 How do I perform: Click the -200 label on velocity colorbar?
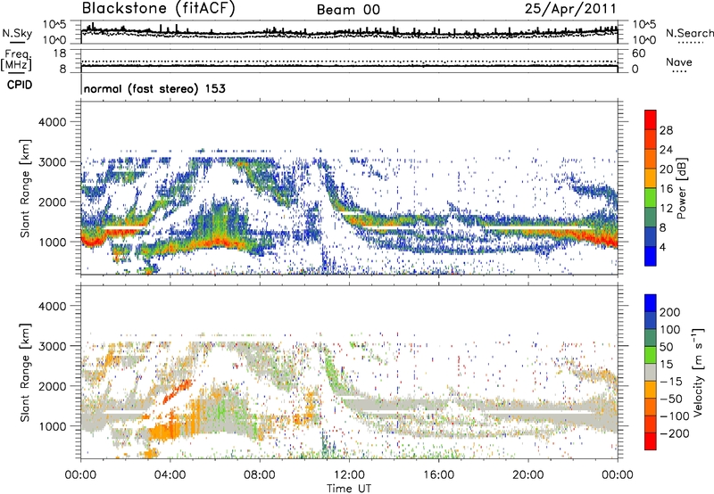(674, 433)
